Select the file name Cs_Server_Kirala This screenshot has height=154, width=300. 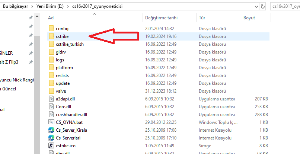[71, 130]
